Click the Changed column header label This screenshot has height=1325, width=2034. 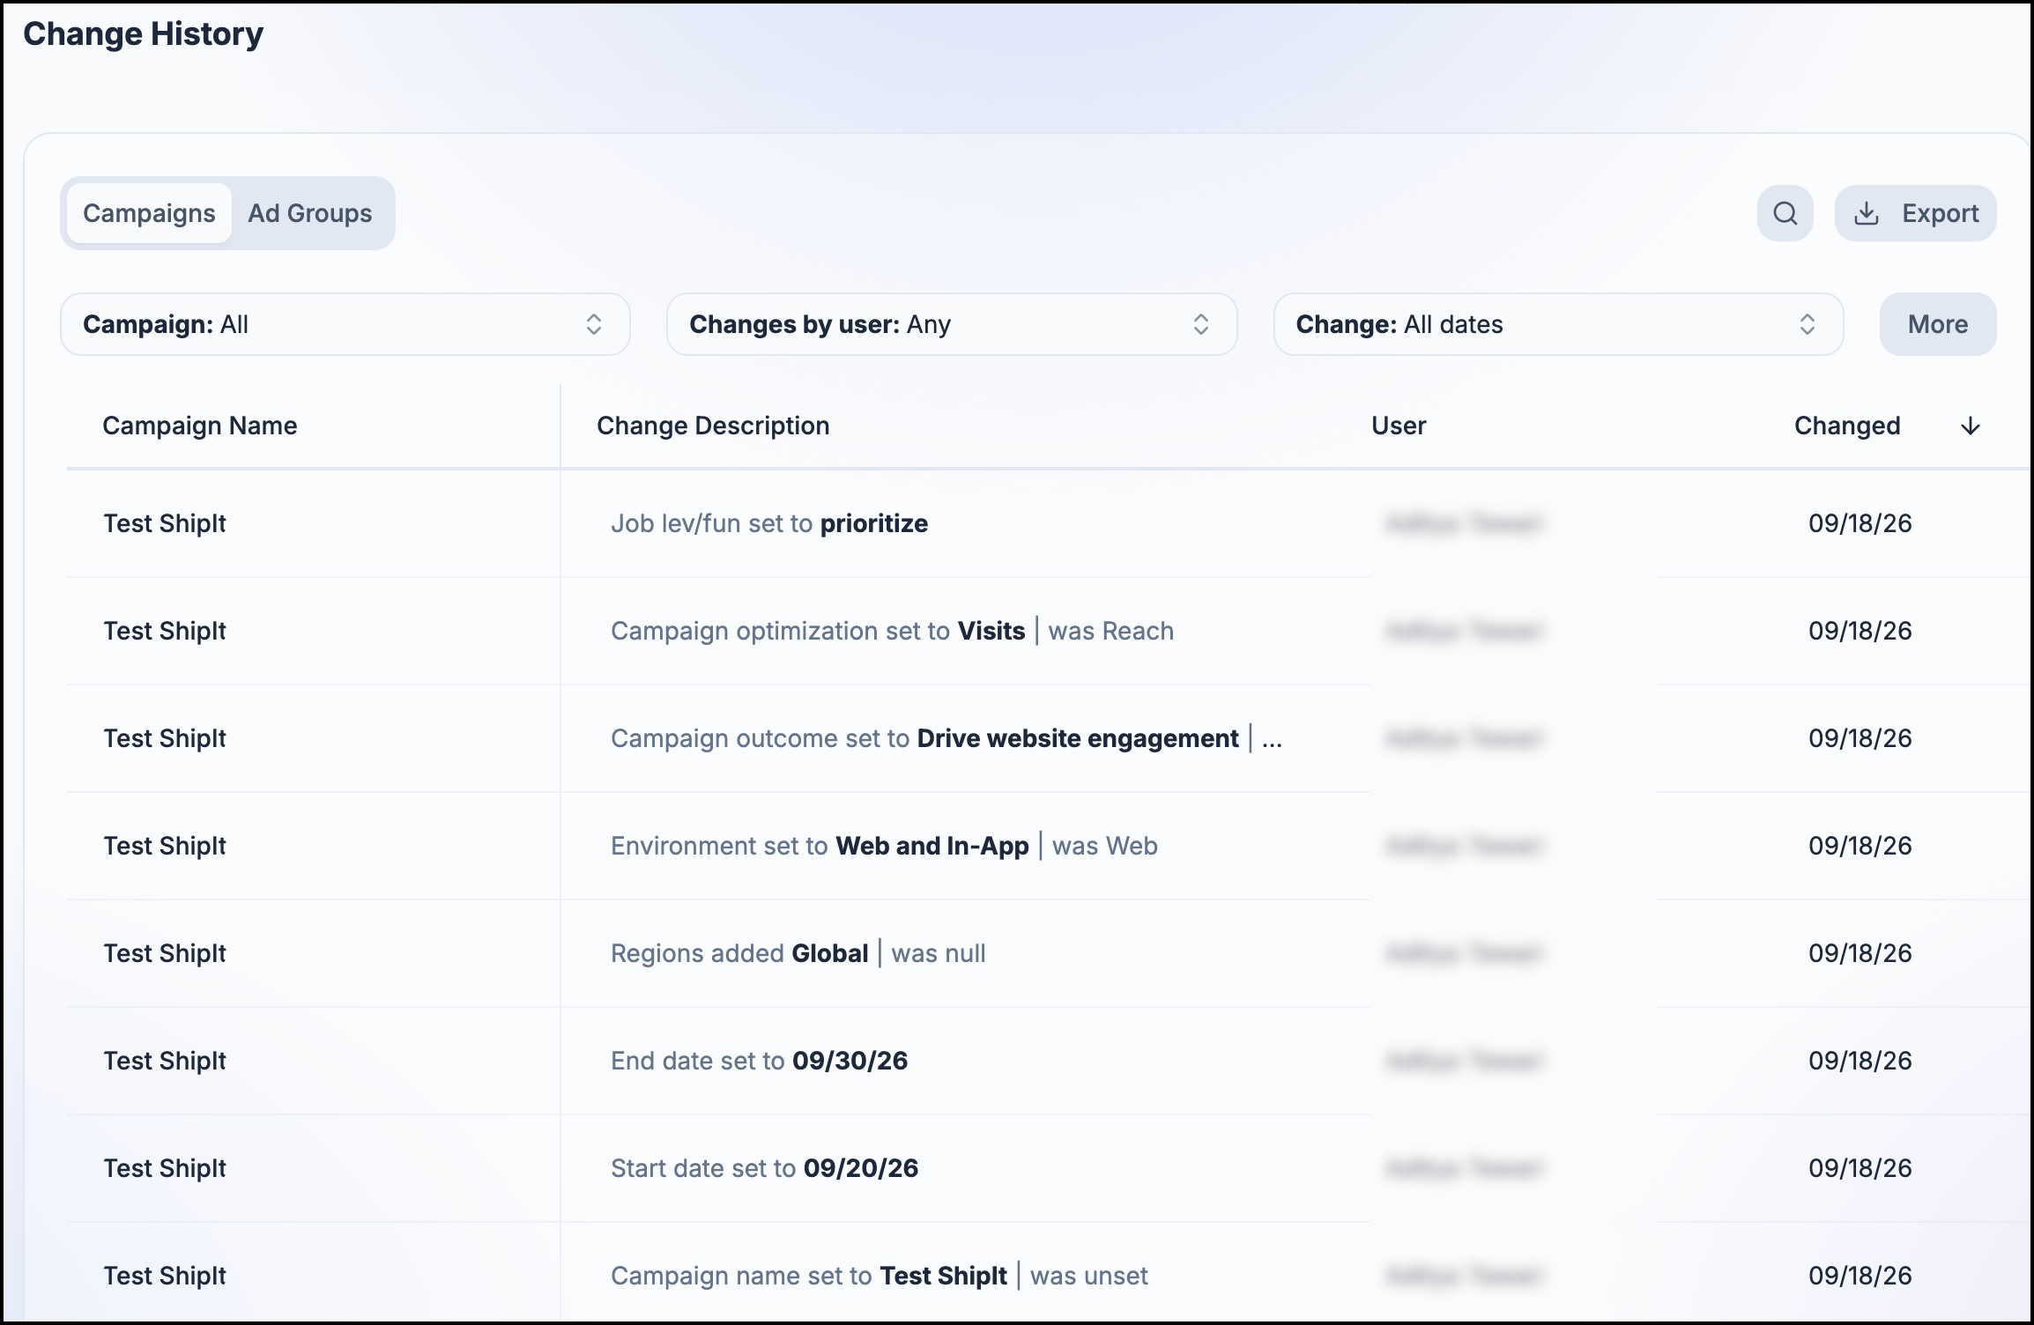click(1847, 426)
